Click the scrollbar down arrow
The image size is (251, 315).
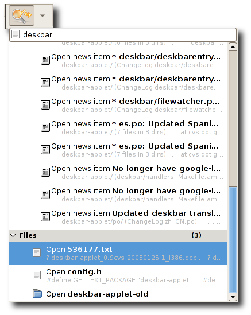point(233,297)
